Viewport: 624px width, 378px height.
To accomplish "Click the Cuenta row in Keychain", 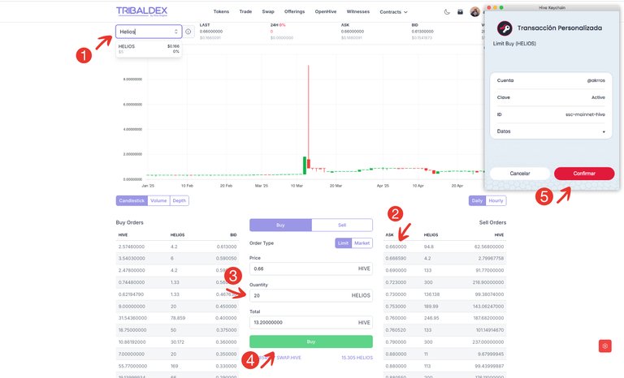I will coord(551,80).
